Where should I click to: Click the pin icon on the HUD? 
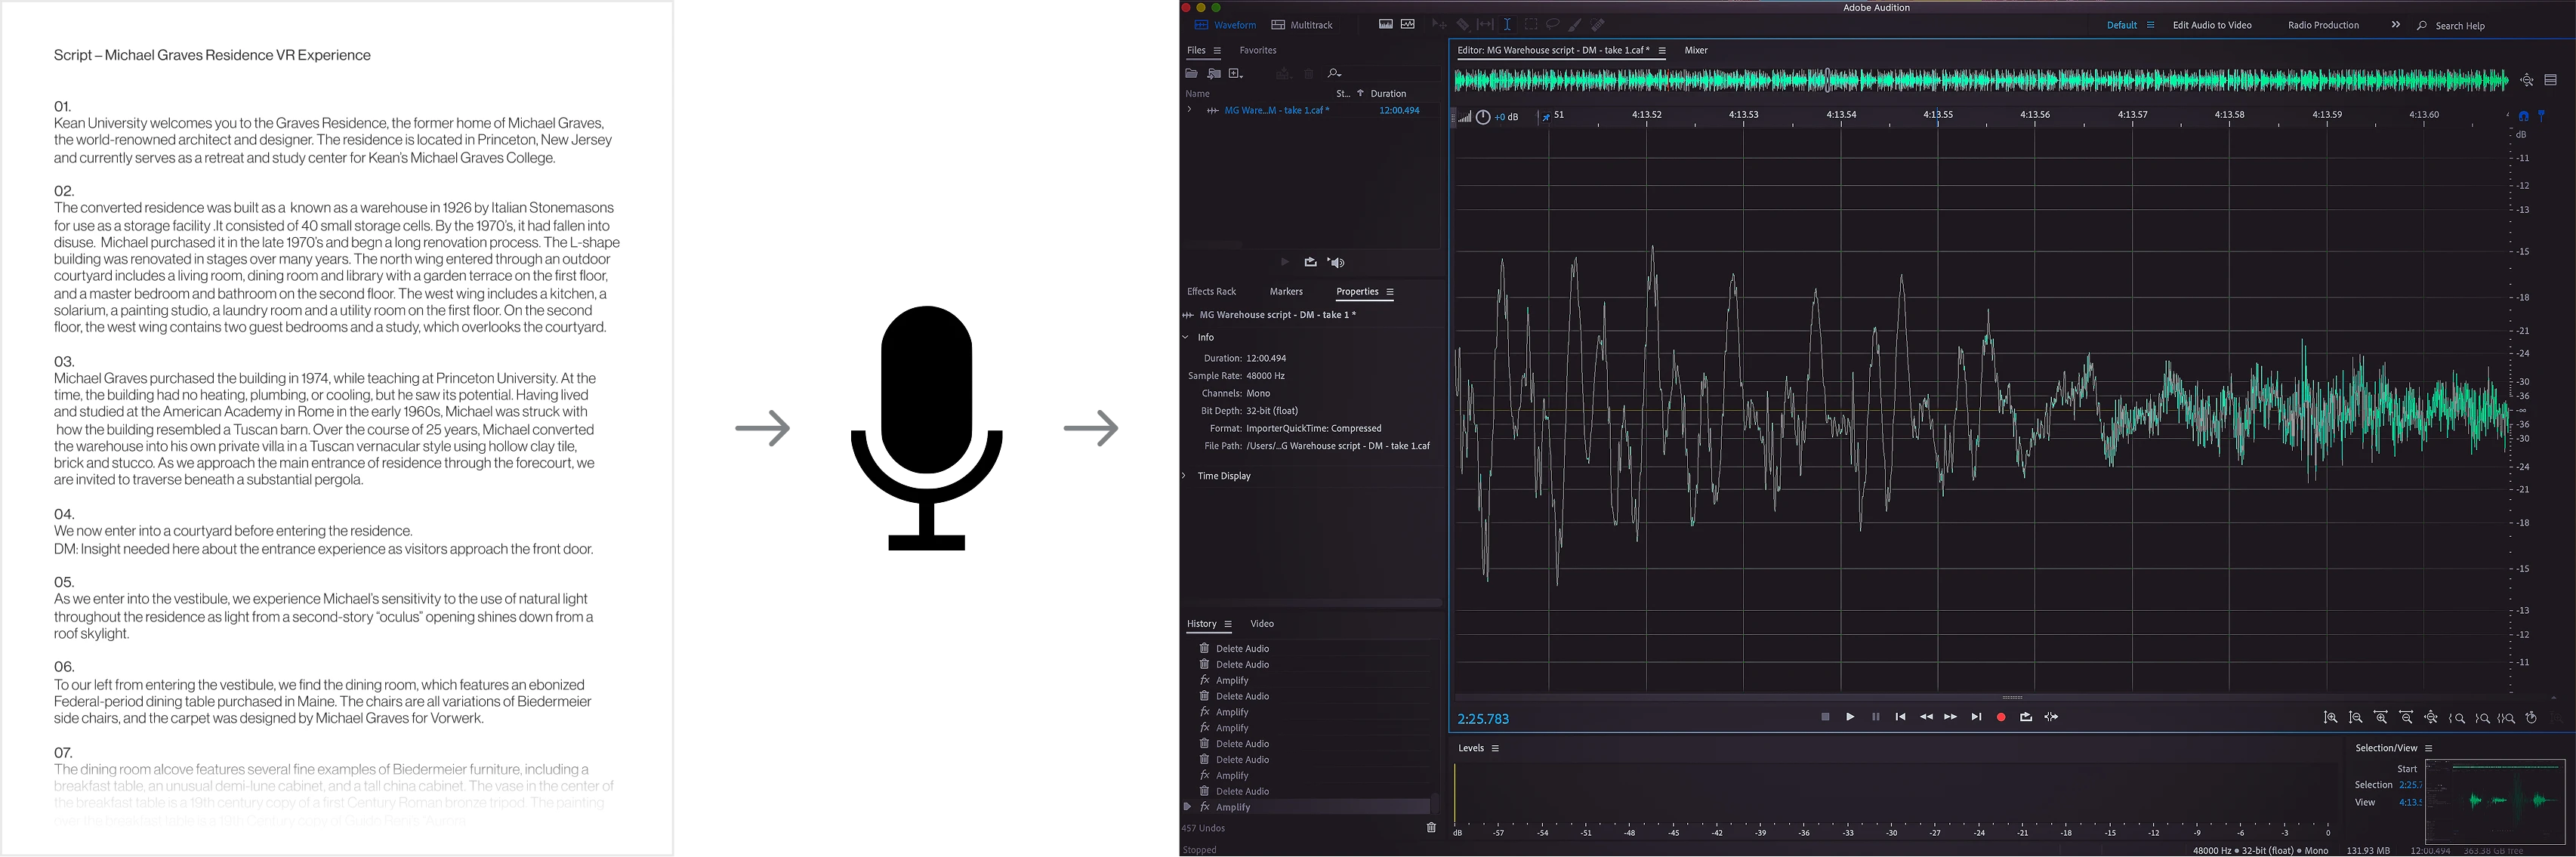point(1545,117)
